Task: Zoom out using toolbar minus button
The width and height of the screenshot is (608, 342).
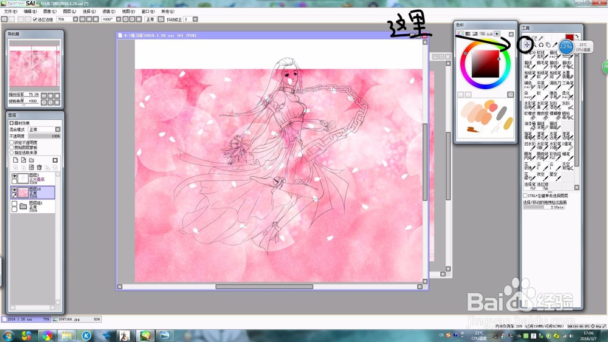Action: coord(82,19)
